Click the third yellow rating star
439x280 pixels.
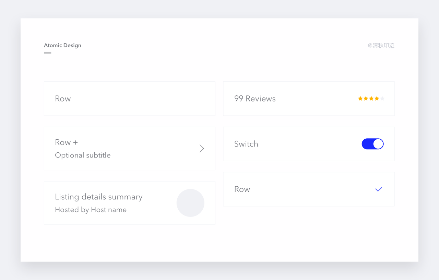(371, 98)
